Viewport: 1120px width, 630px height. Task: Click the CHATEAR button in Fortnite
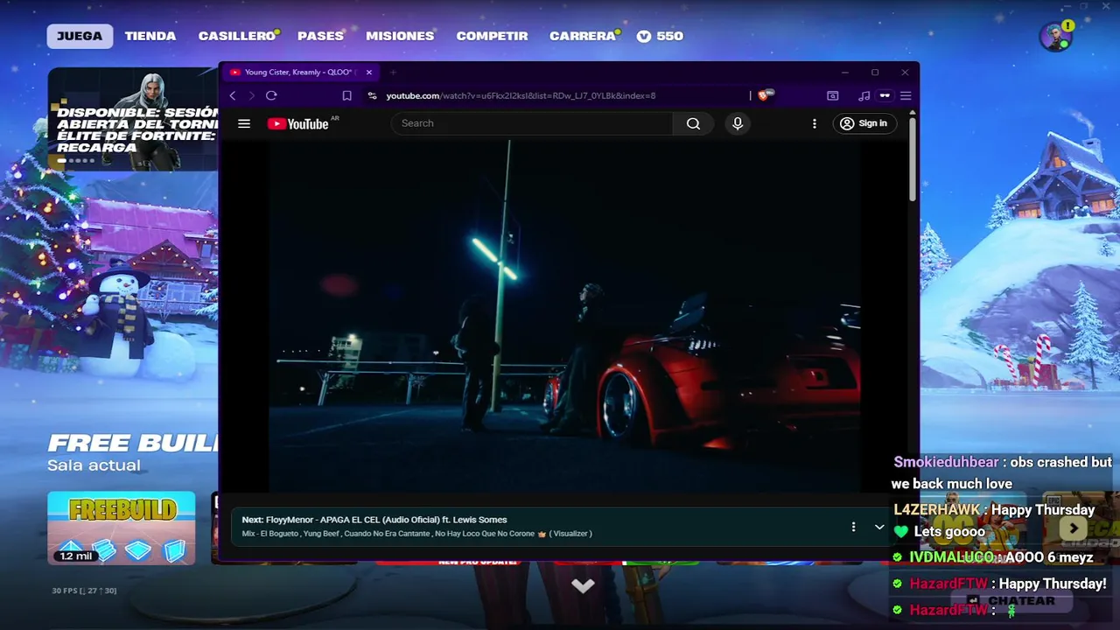(x=1011, y=601)
